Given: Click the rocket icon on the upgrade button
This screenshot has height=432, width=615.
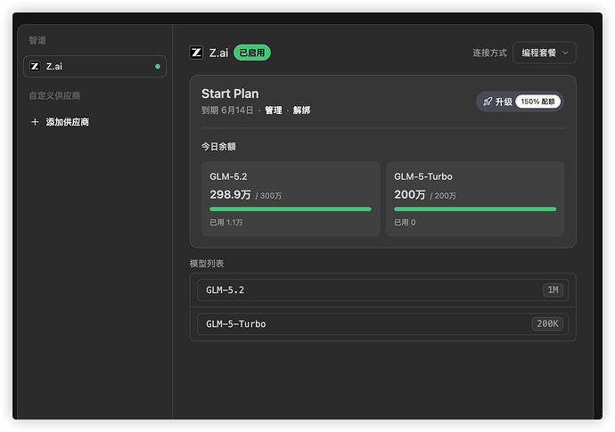Looking at the screenshot, I should pyautogui.click(x=488, y=102).
